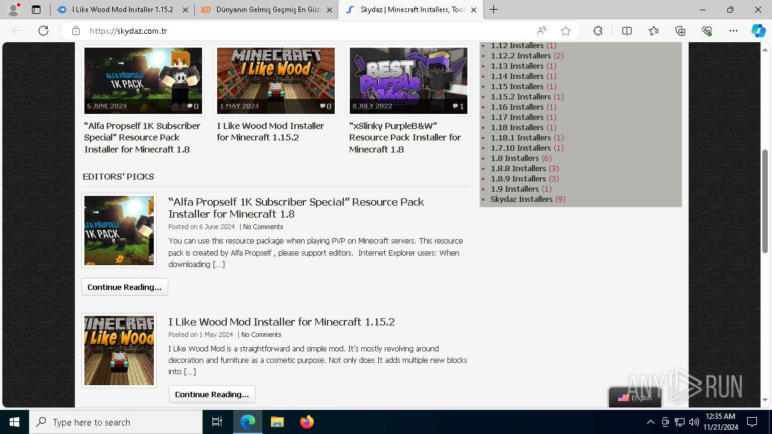
Task: Open the English language switcher
Action: (x=635, y=398)
